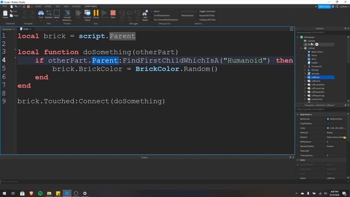The image size is (350, 197).
Task: Open Spotify from the taskbar
Action: point(40,193)
